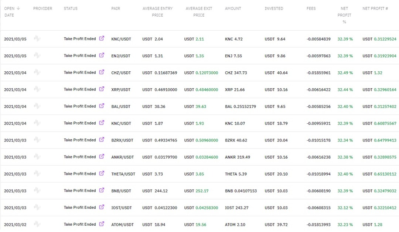
Task: Click the Average Entry Price header
Action: point(157,12)
